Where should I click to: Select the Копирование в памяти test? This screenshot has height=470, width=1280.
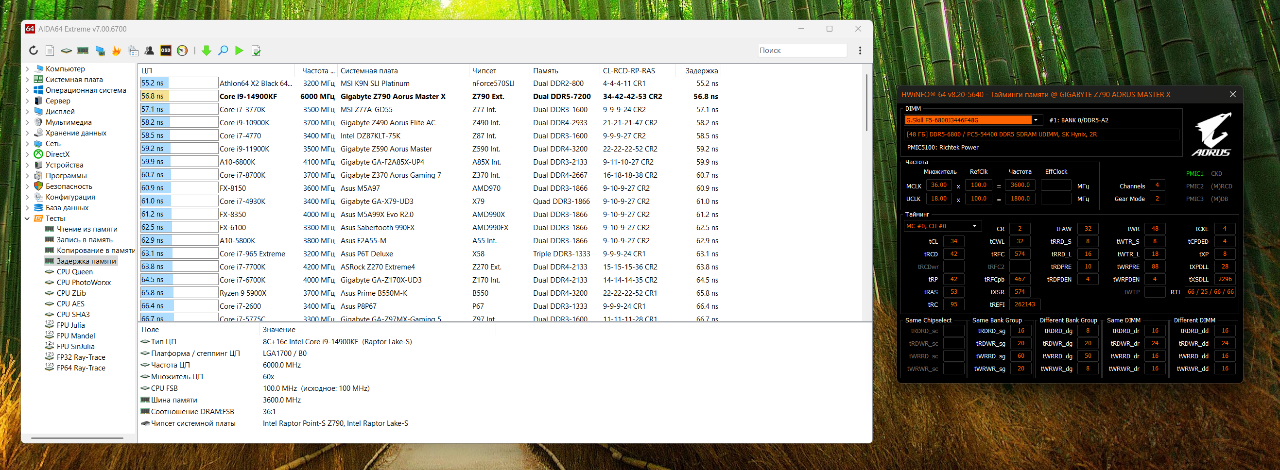(x=96, y=250)
